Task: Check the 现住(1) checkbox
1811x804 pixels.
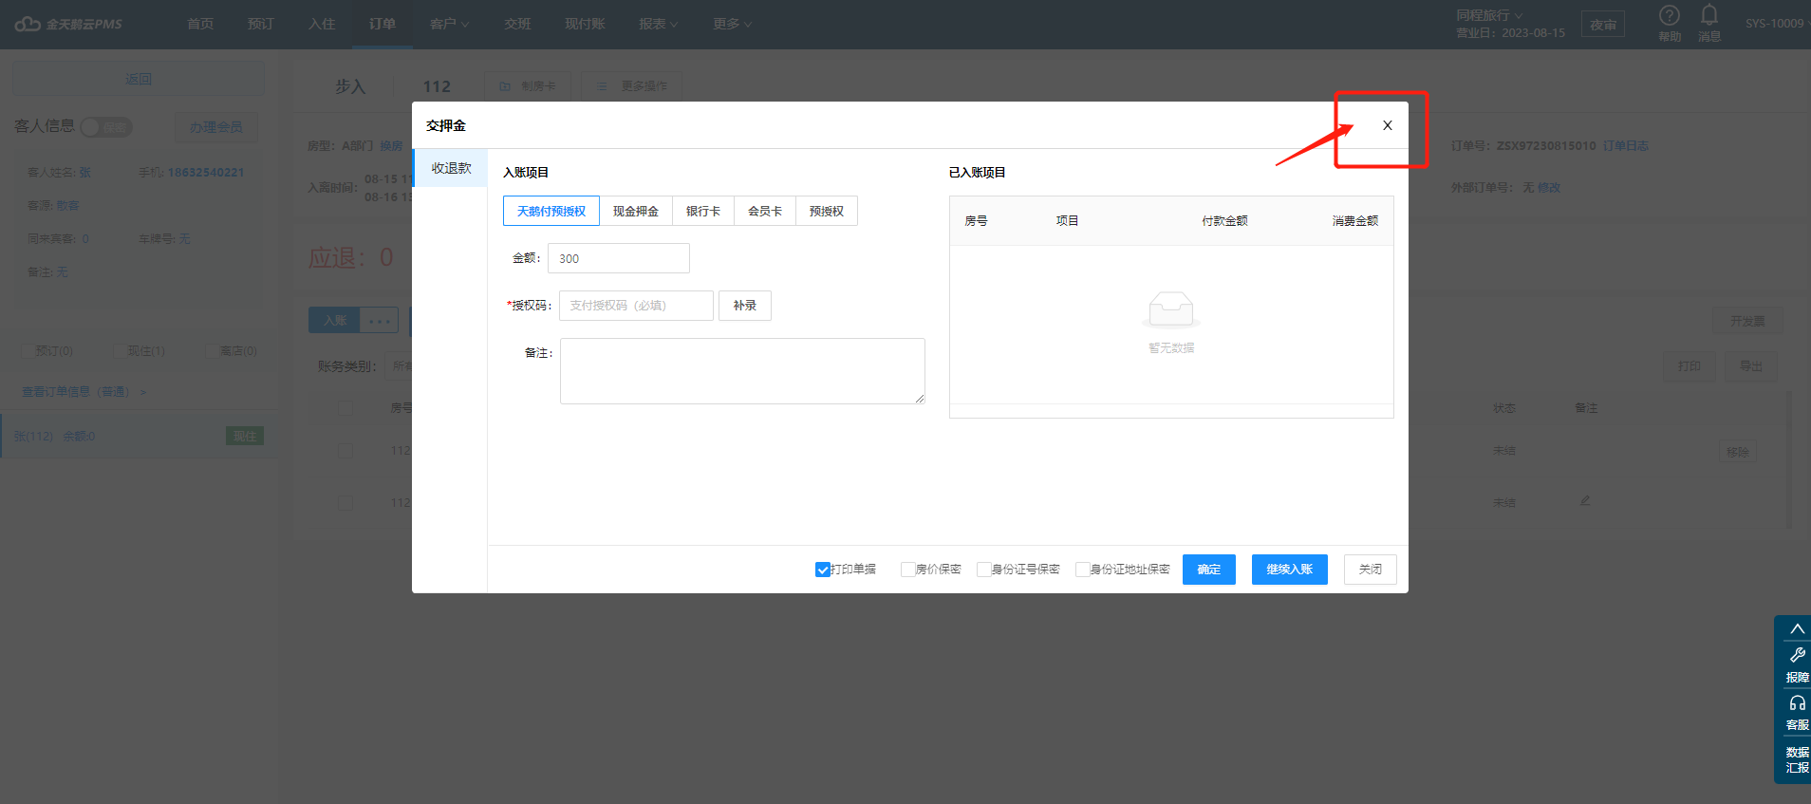Action: (120, 351)
